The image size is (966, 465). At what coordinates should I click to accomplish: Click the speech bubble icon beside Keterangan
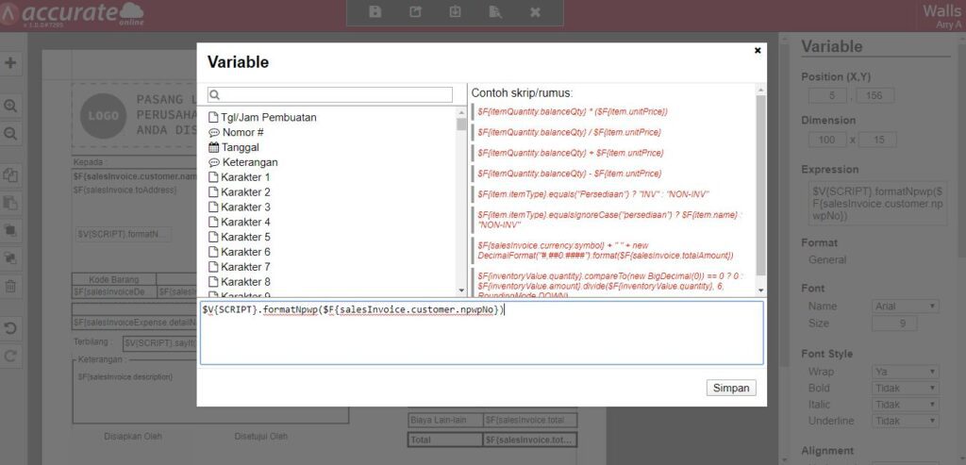pos(214,162)
